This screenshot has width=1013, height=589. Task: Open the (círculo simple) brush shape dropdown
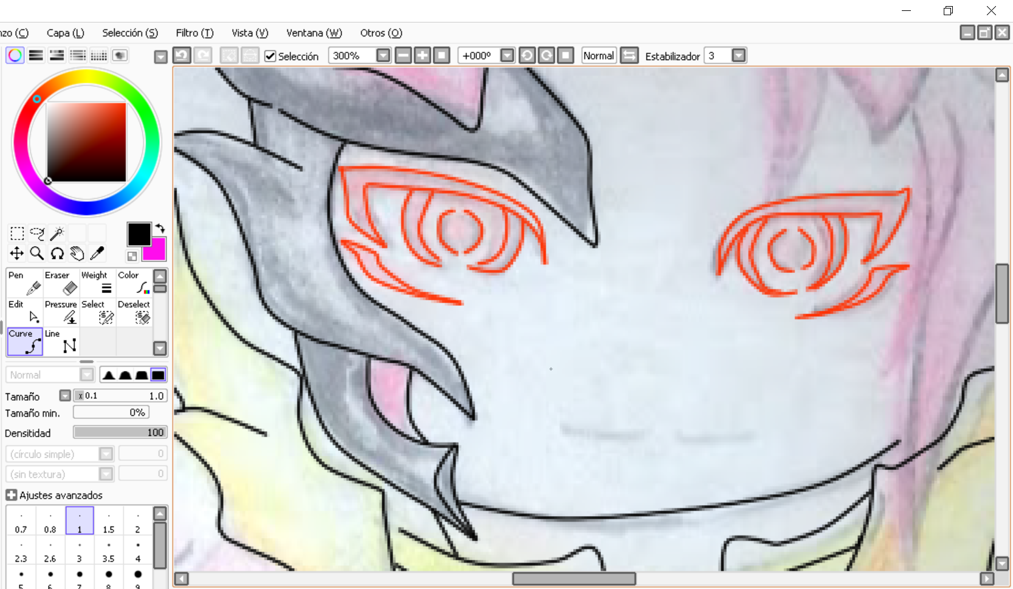pos(106,454)
